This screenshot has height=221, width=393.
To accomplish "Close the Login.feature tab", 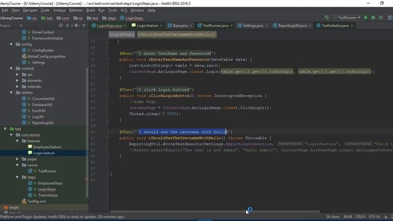I will [x=161, y=26].
